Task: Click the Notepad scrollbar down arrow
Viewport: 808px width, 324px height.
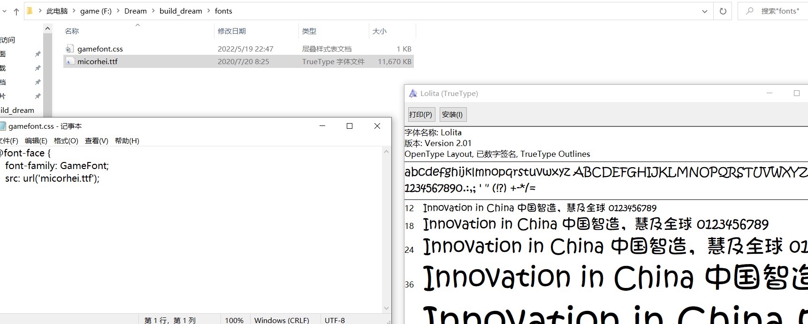Action: (387, 308)
